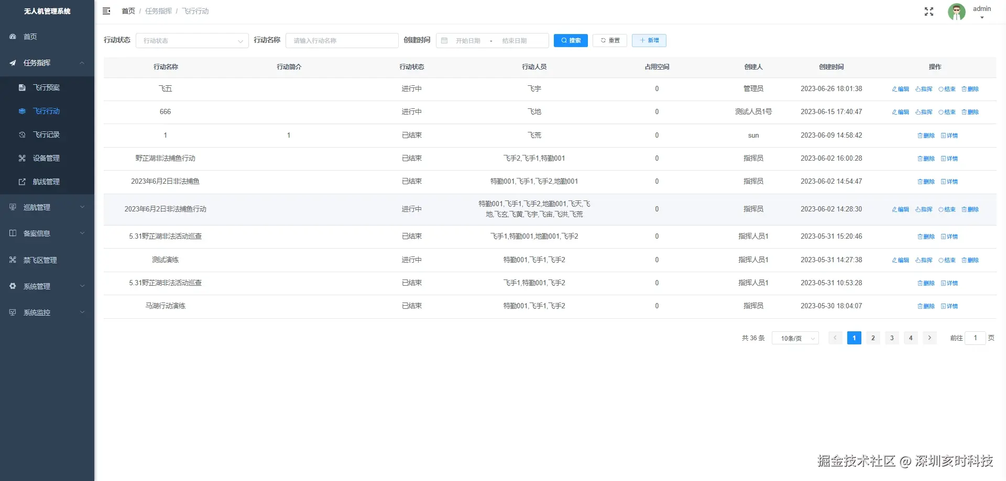This screenshot has height=481, width=1006.
Task: Click 结束 icon for 飞五 row
Action: pyautogui.click(x=947, y=89)
